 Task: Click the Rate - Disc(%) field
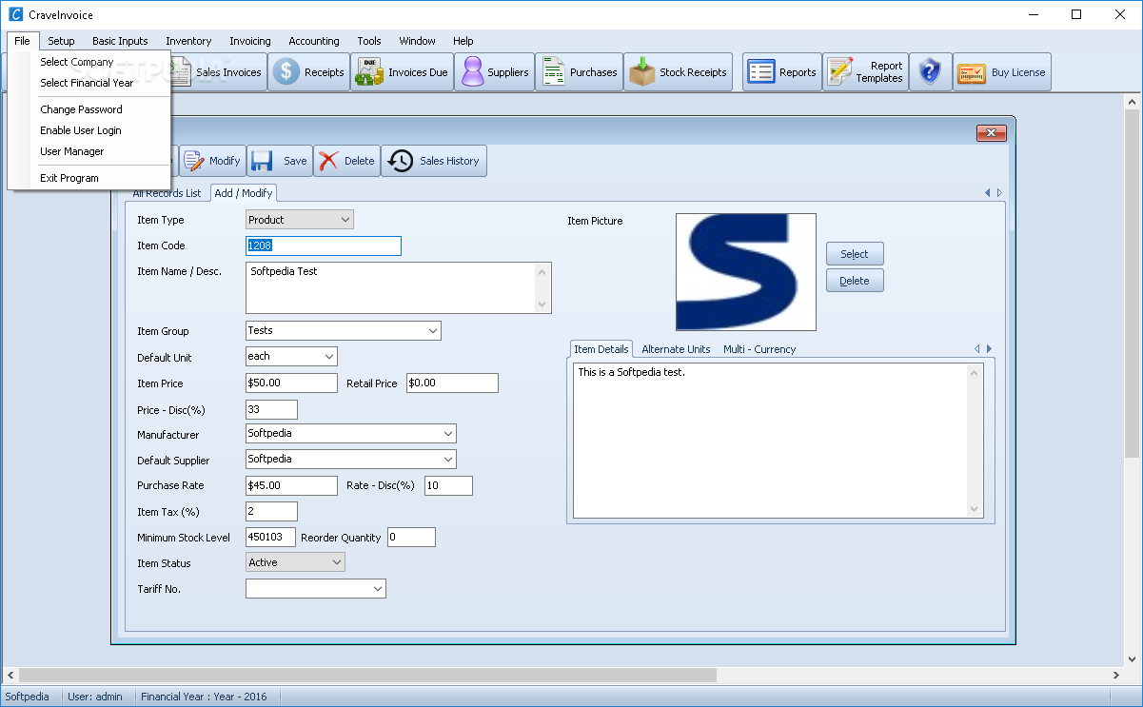point(448,485)
